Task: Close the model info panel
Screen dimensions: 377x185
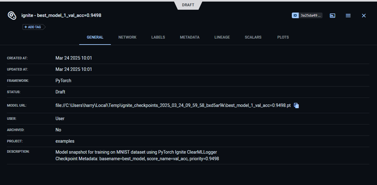Action: (364, 15)
